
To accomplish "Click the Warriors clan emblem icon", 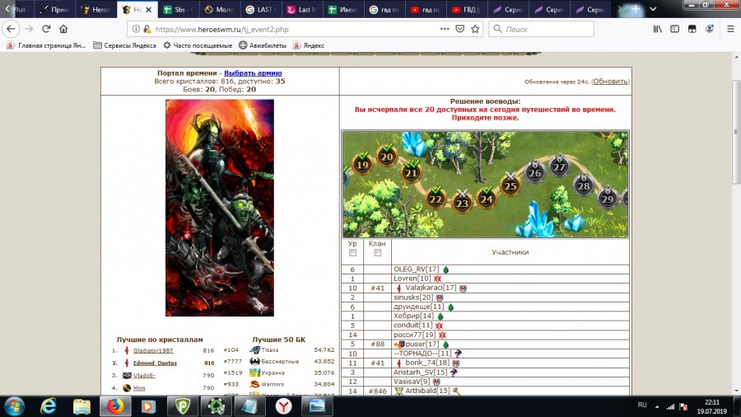I will pyautogui.click(x=254, y=384).
